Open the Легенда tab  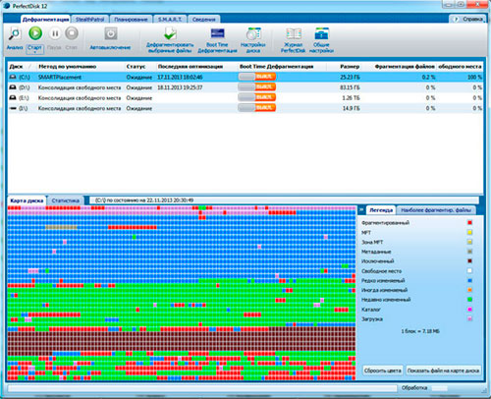click(381, 210)
